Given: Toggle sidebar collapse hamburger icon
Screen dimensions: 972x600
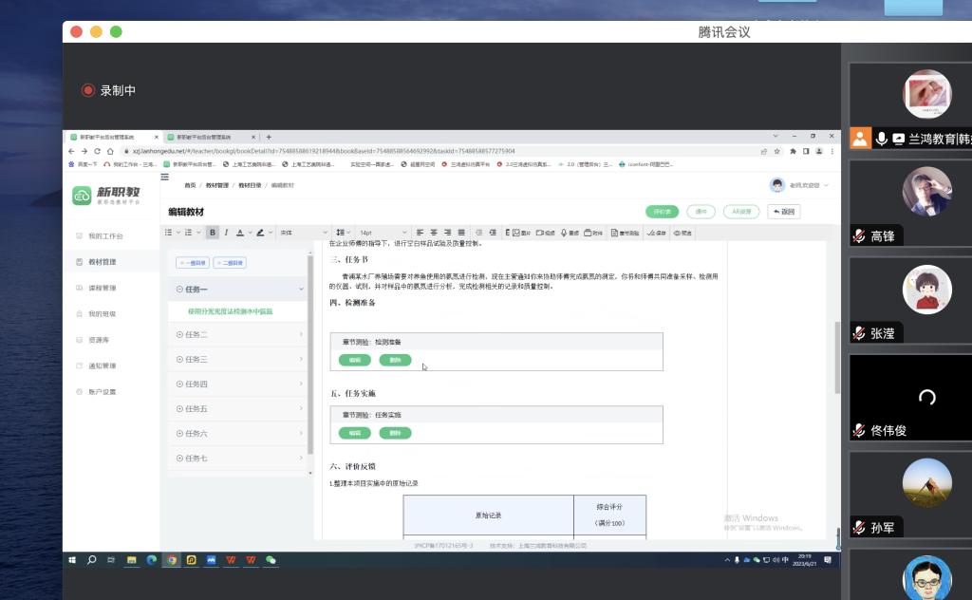Looking at the screenshot, I should (x=165, y=177).
